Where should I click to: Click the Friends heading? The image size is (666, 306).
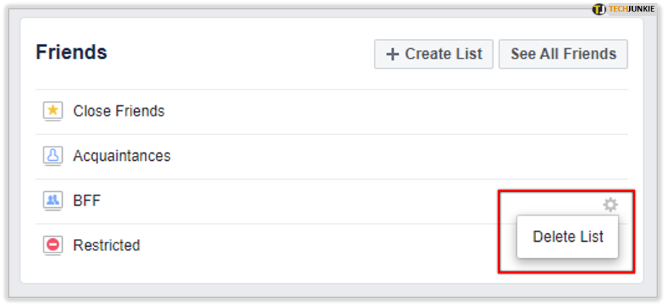(71, 52)
